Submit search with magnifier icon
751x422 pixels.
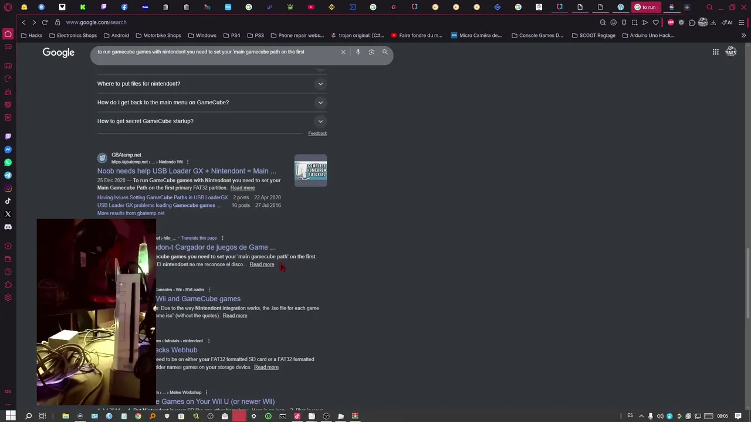[x=385, y=52]
